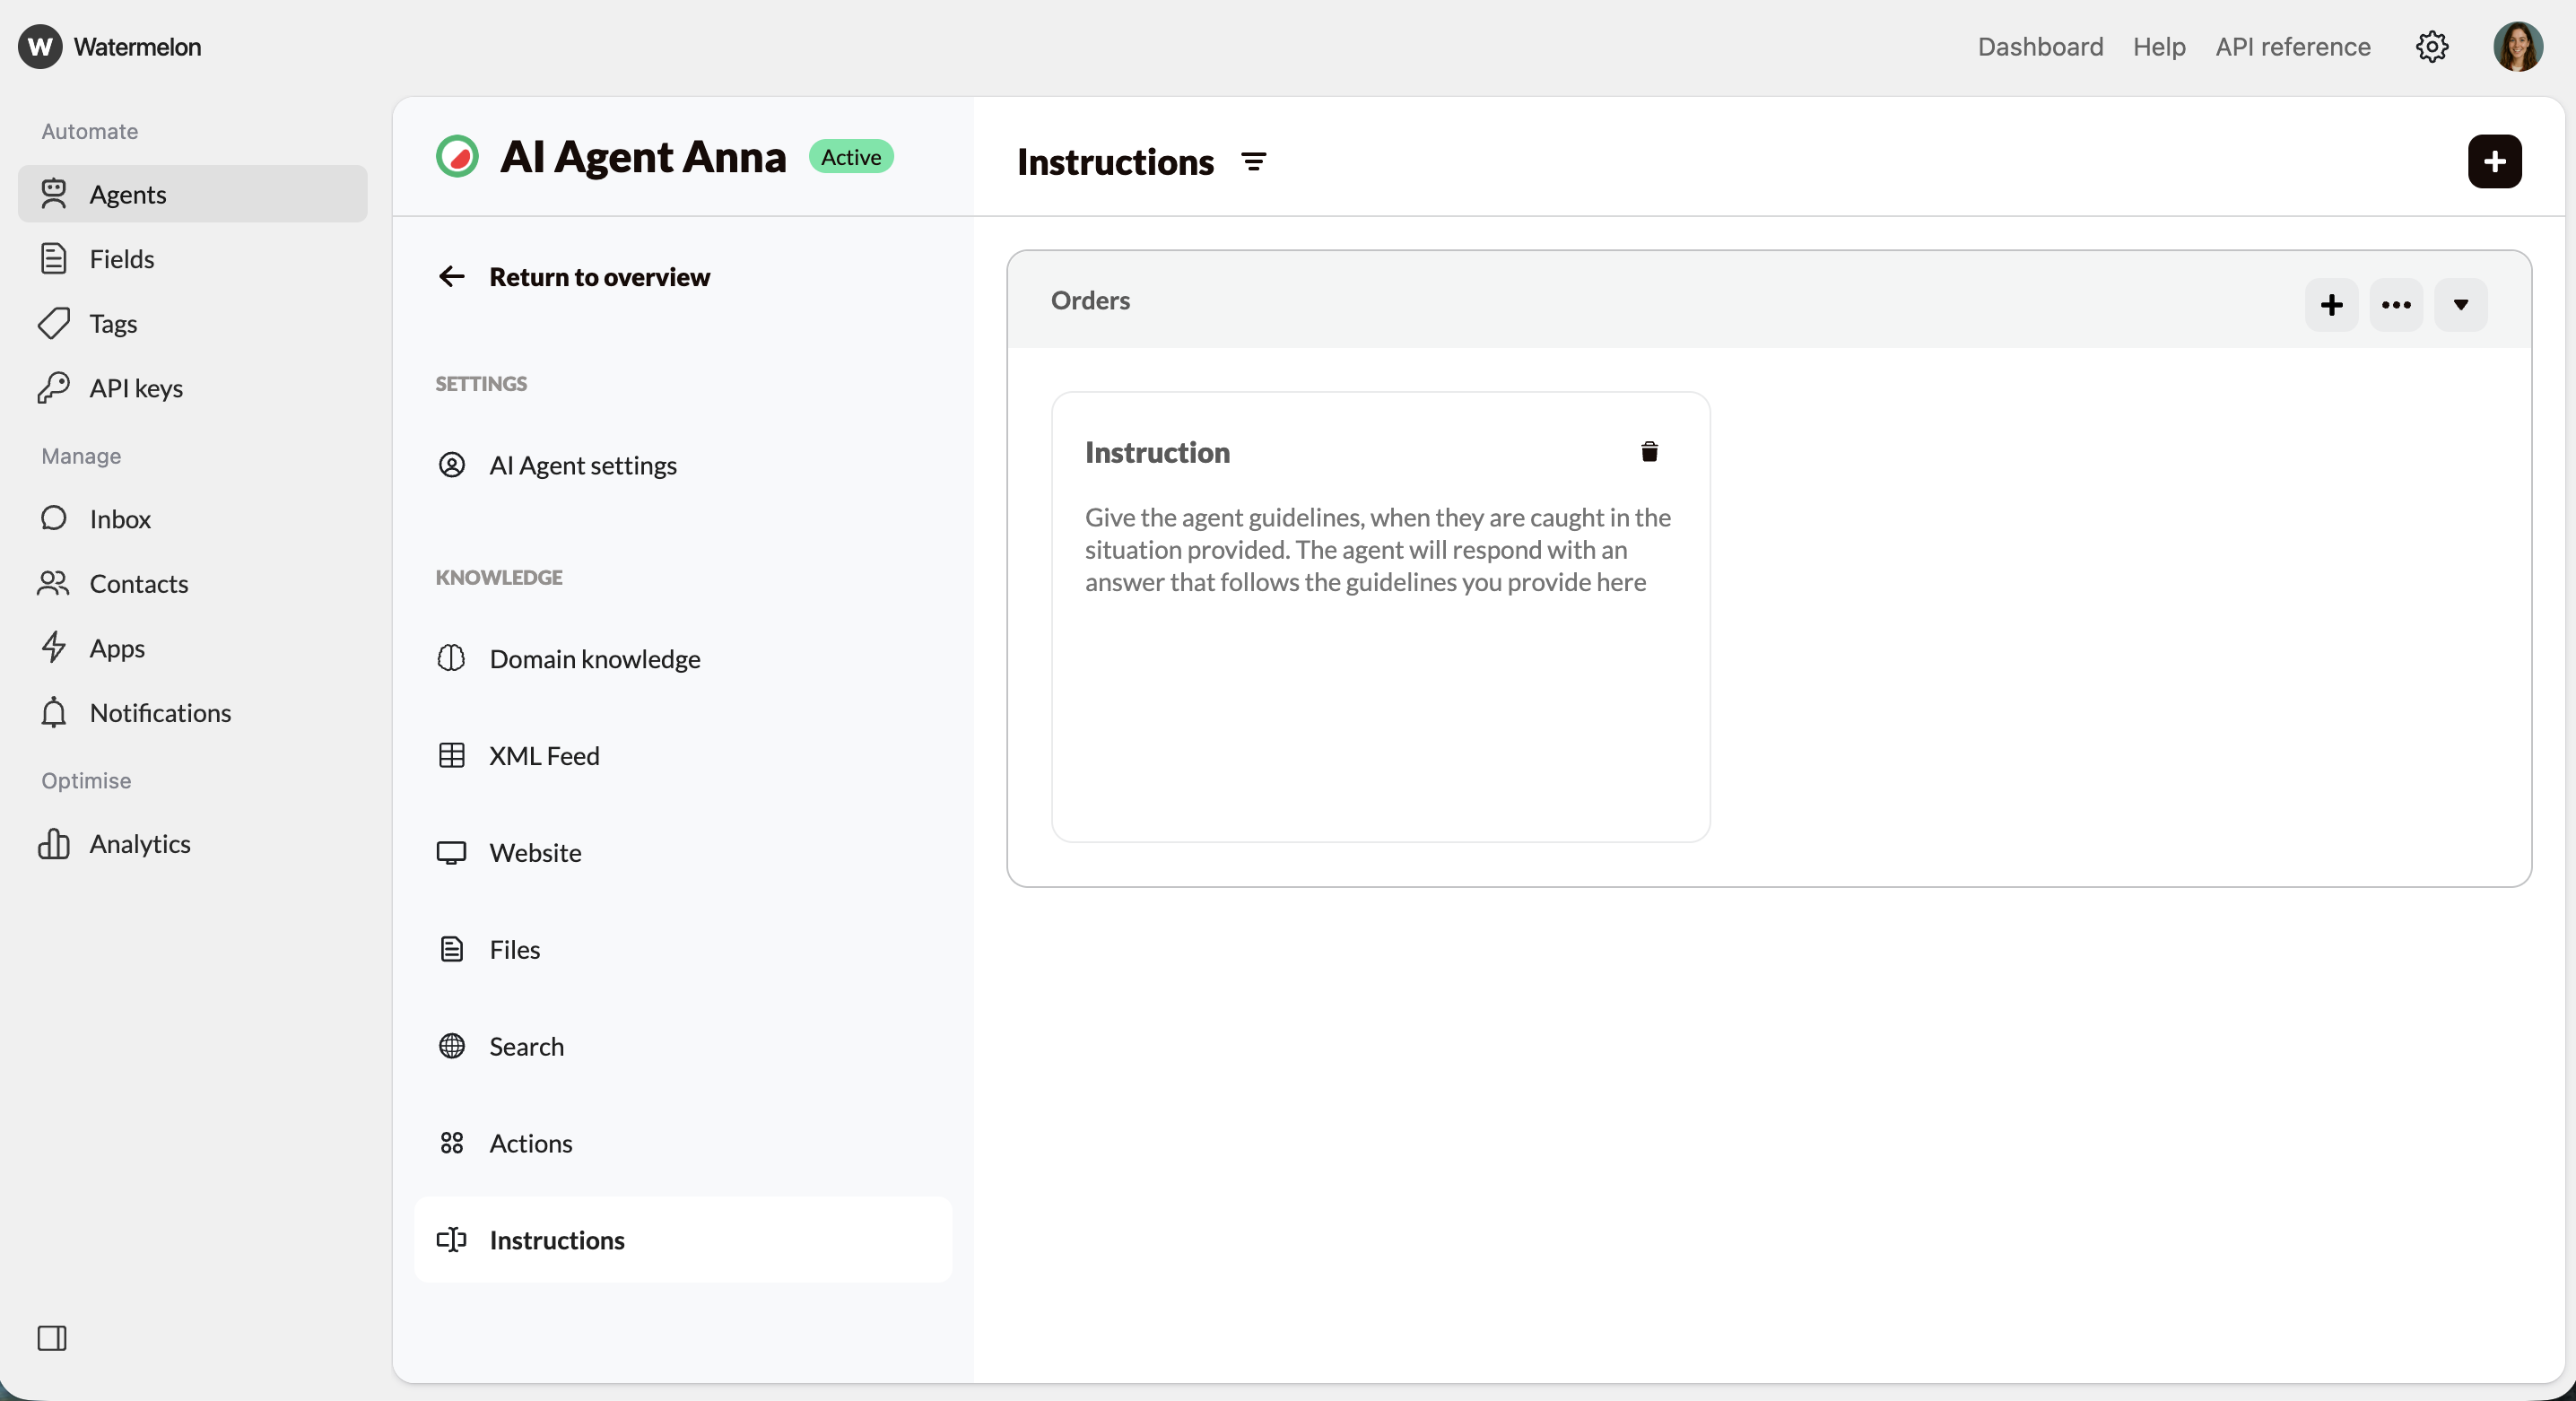Open settings via the gear icon
The image size is (2576, 1401).
(2431, 47)
